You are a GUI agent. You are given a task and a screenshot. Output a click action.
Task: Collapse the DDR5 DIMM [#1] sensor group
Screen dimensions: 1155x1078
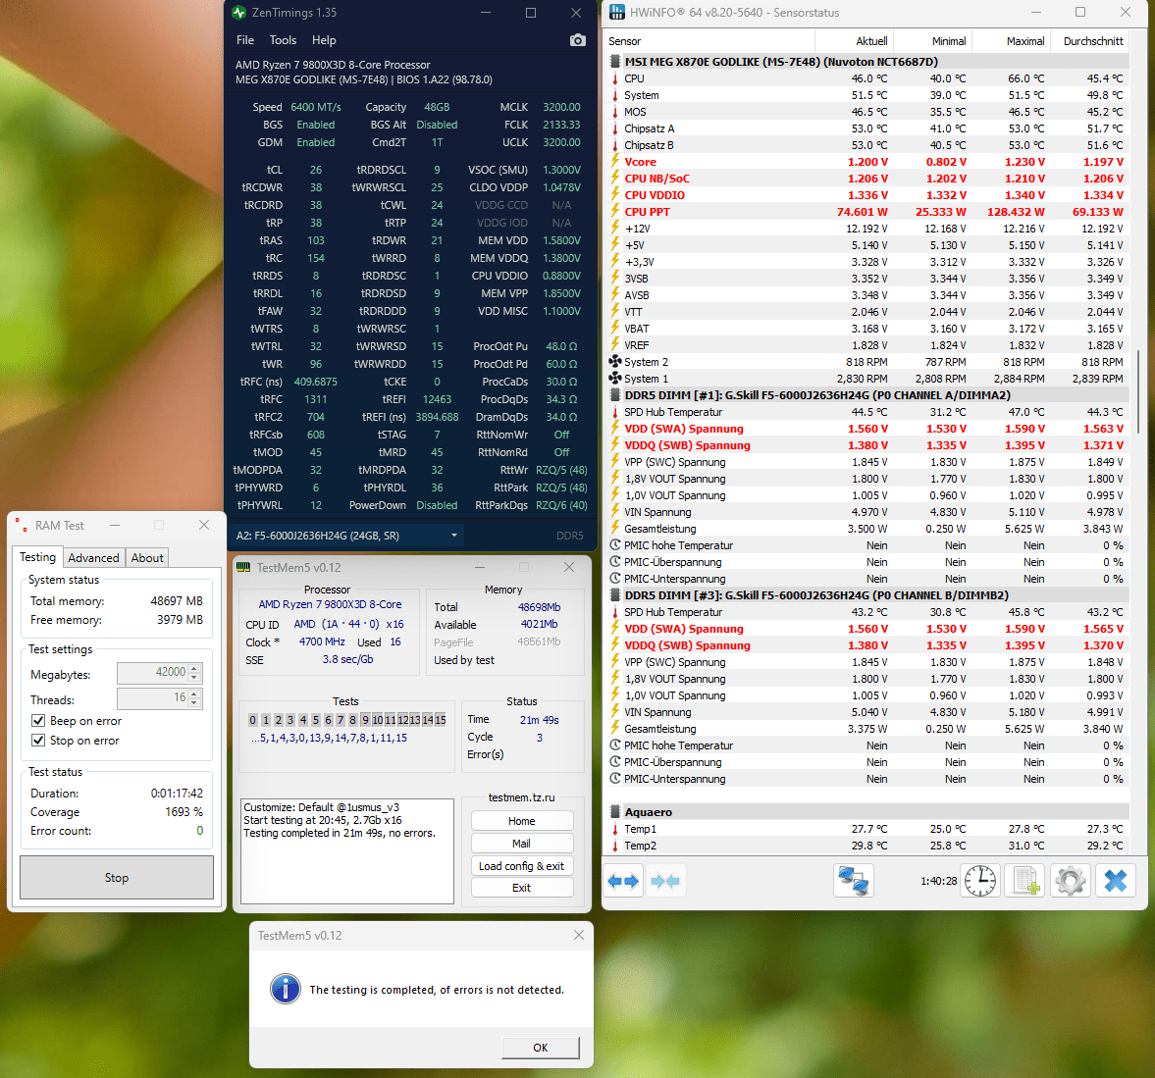[x=615, y=395]
